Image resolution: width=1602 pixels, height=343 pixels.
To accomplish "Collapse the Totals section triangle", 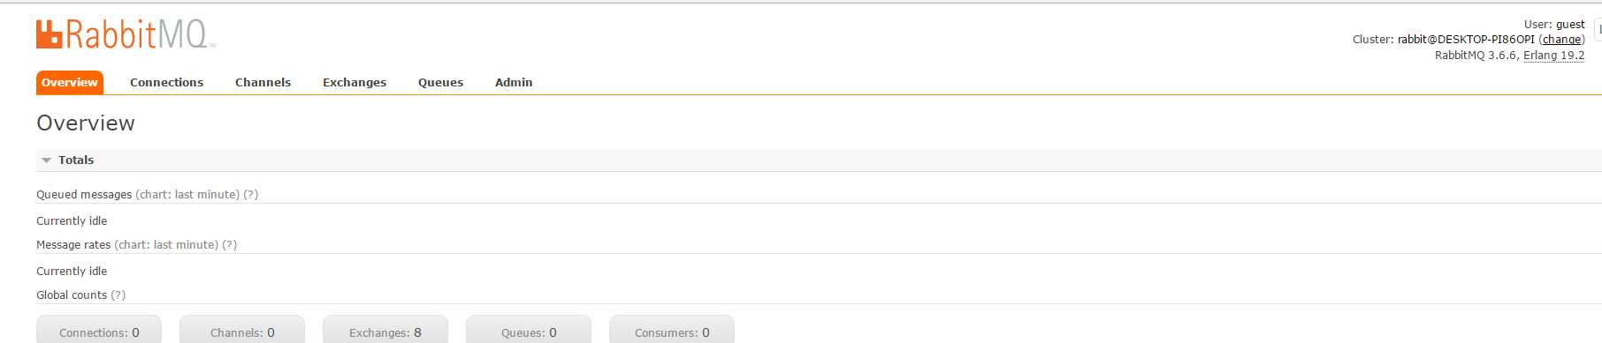I will [x=47, y=160].
